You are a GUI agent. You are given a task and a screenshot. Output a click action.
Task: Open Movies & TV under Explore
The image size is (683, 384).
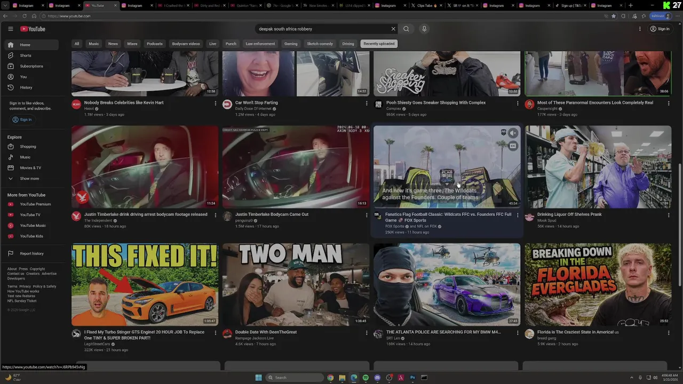32,168
